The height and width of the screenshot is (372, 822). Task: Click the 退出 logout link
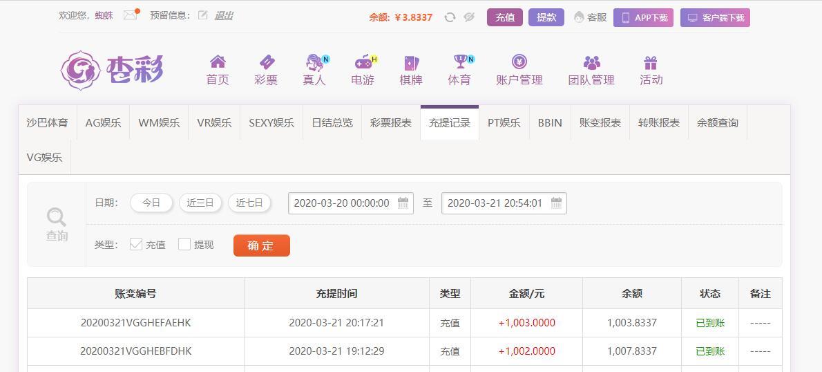[224, 15]
